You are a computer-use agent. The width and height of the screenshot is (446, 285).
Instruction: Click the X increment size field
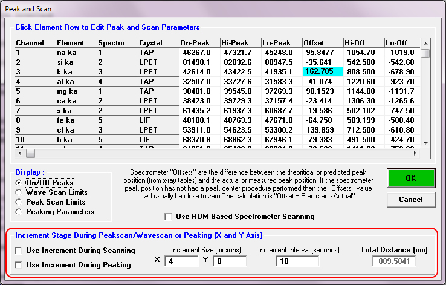(181, 261)
